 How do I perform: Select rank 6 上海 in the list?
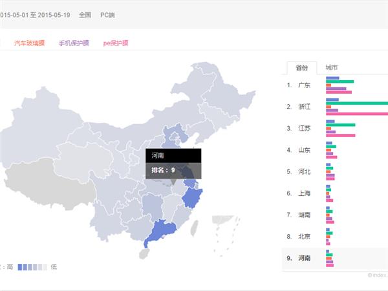click(304, 193)
